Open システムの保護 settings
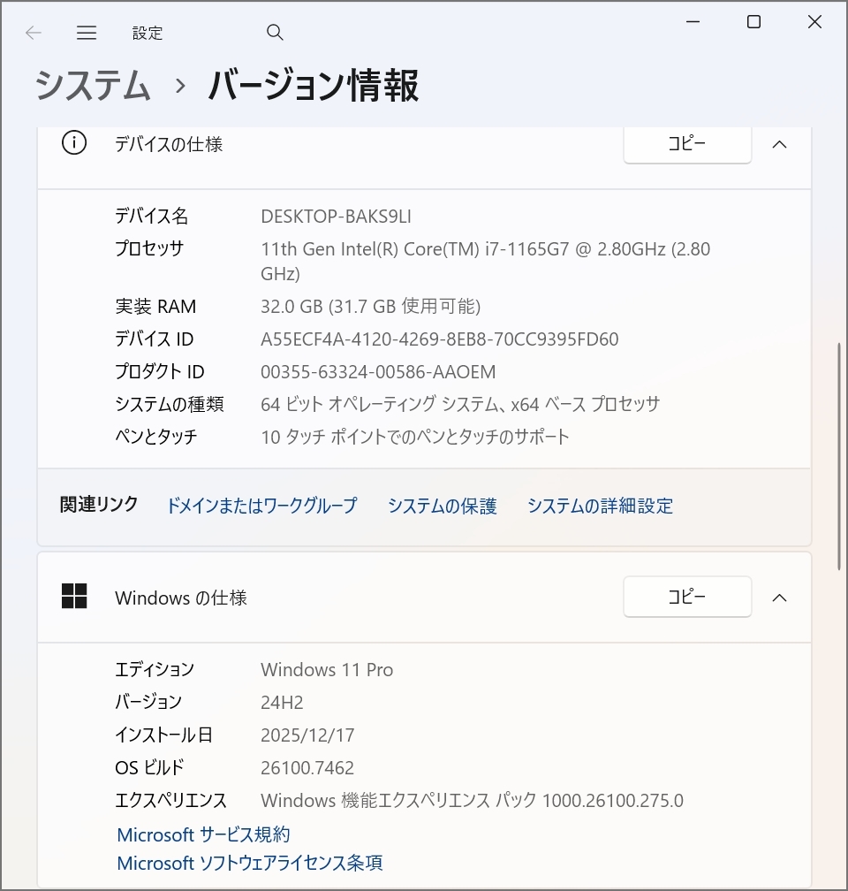The width and height of the screenshot is (848, 891). (442, 505)
